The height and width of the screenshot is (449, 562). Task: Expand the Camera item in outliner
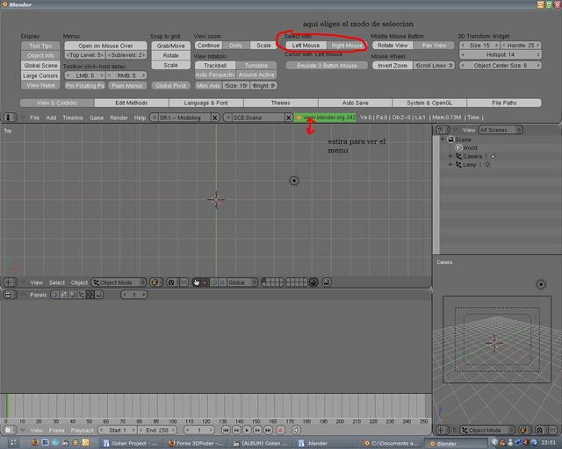(450, 156)
